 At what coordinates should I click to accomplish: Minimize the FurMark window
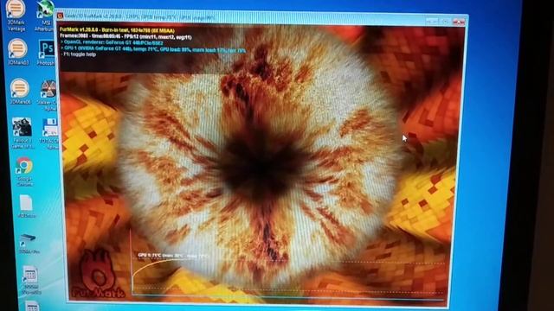pos(433,21)
